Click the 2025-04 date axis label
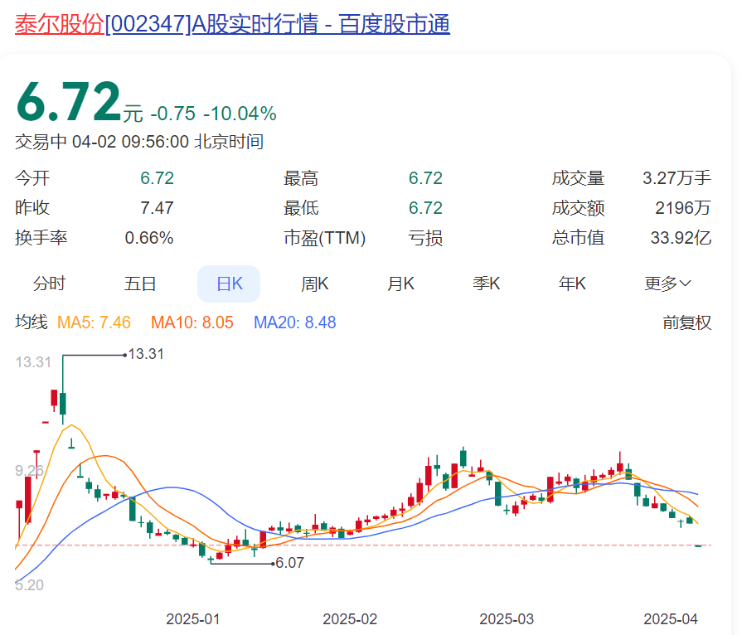 [x=671, y=619]
